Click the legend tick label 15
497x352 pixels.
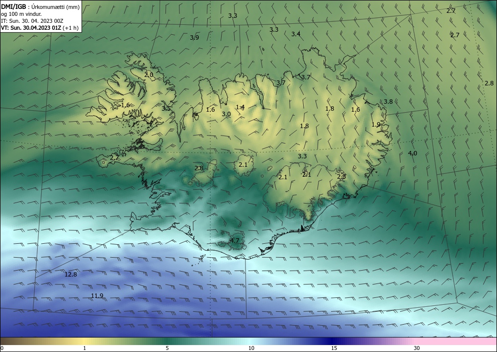tap(334, 348)
